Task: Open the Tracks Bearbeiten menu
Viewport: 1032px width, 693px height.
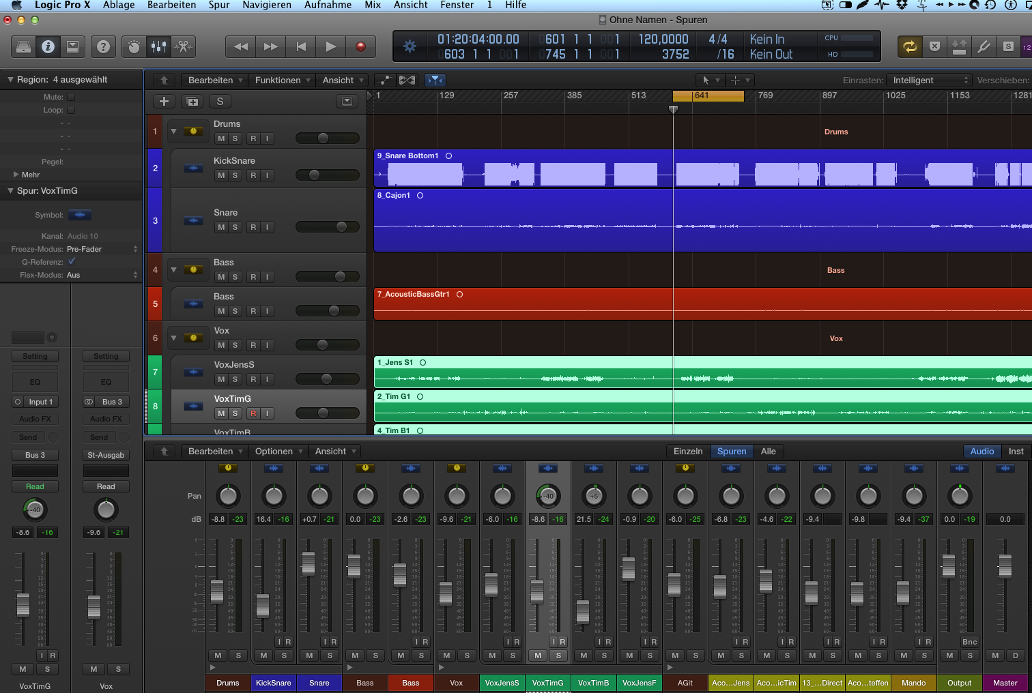Action: pyautogui.click(x=215, y=80)
